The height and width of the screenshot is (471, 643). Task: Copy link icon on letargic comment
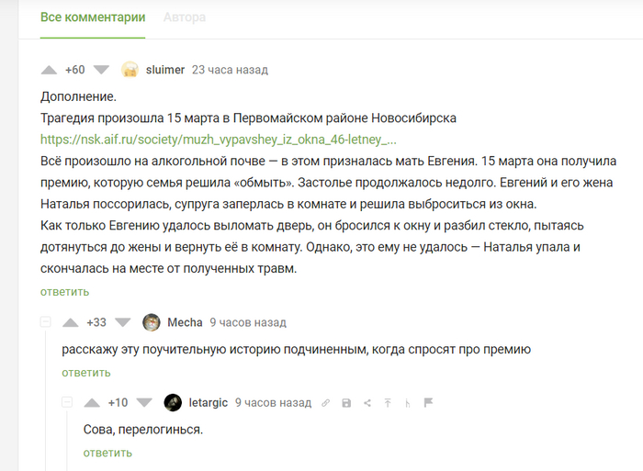click(x=326, y=403)
